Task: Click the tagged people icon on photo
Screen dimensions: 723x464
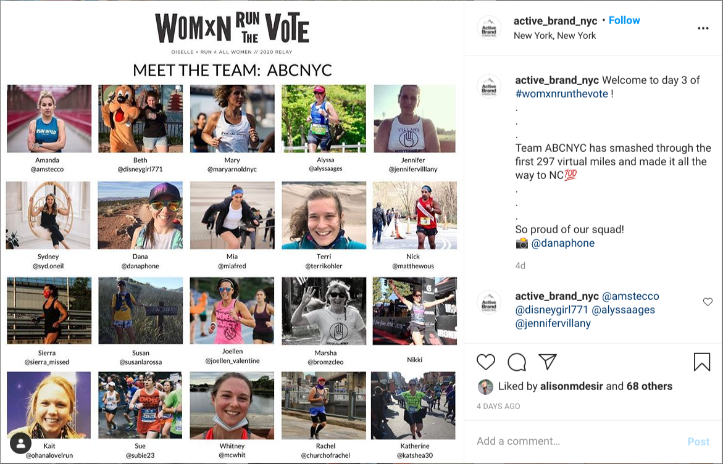Action: (21, 444)
